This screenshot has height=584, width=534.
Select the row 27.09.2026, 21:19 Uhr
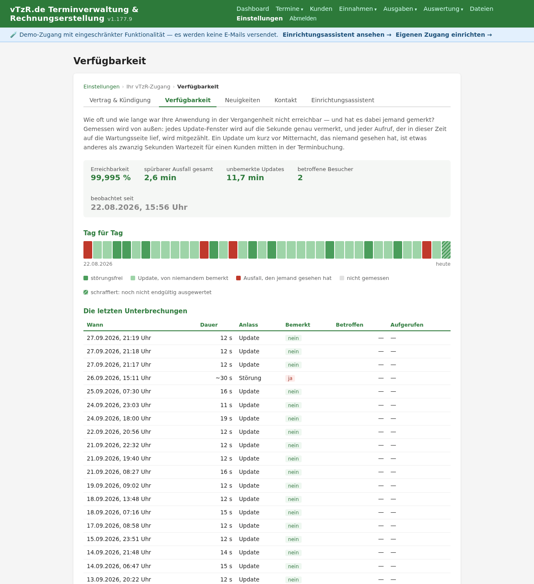pos(267,338)
